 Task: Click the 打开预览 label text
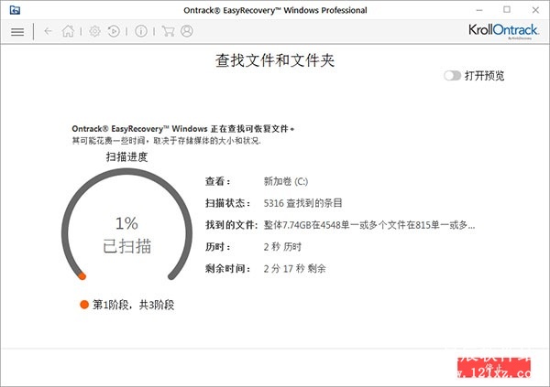(x=484, y=76)
